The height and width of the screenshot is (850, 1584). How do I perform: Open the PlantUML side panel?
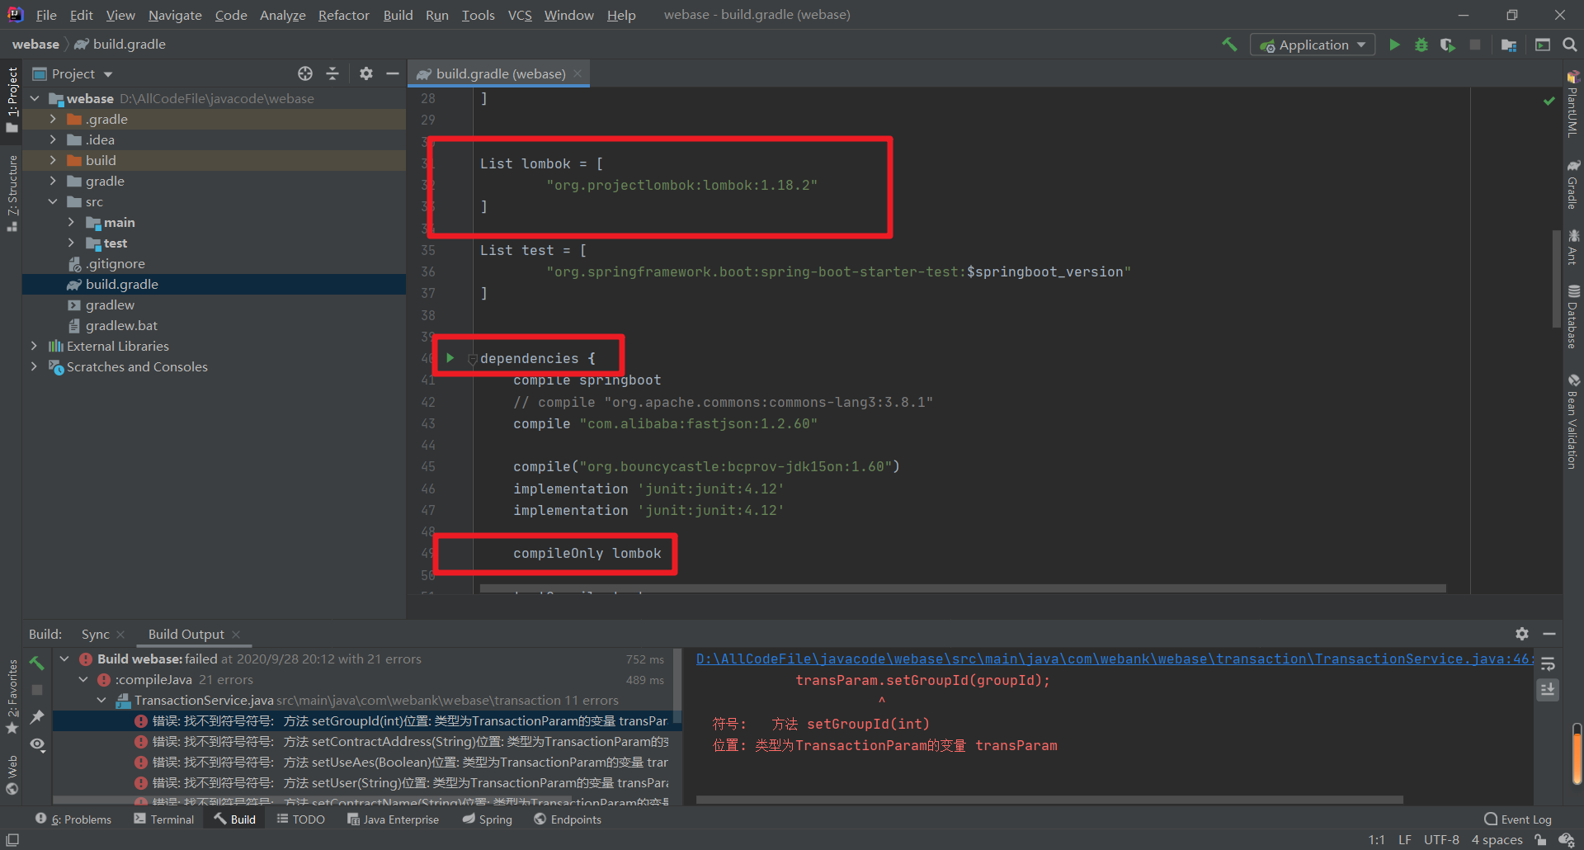point(1574,107)
